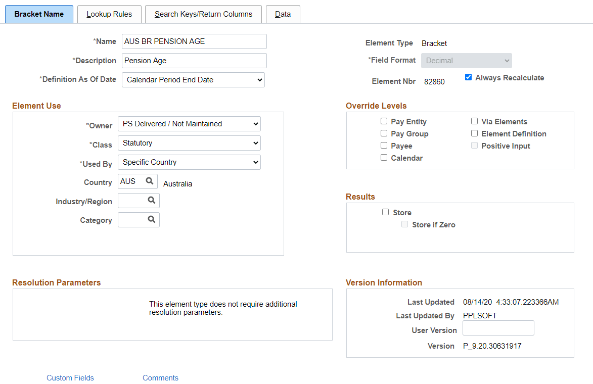Expand the Owner dropdown
593x384 pixels.
point(189,124)
